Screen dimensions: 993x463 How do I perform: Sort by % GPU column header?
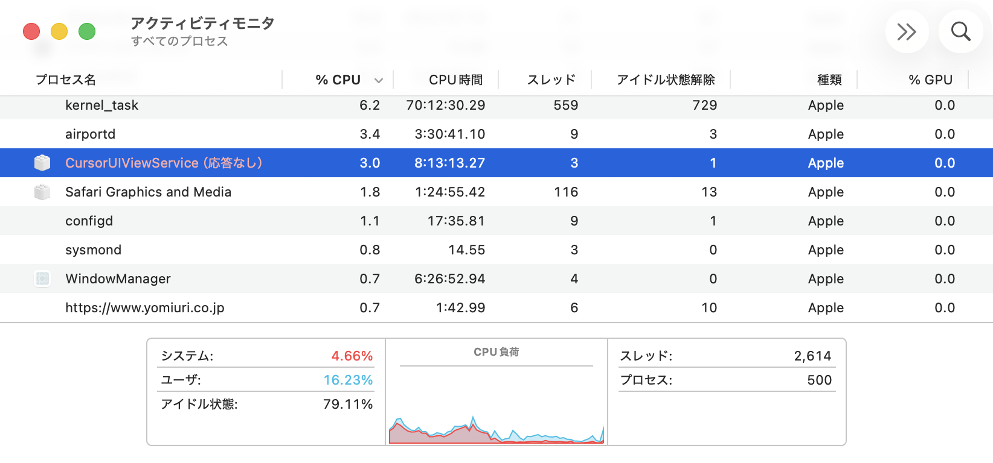[x=931, y=80]
